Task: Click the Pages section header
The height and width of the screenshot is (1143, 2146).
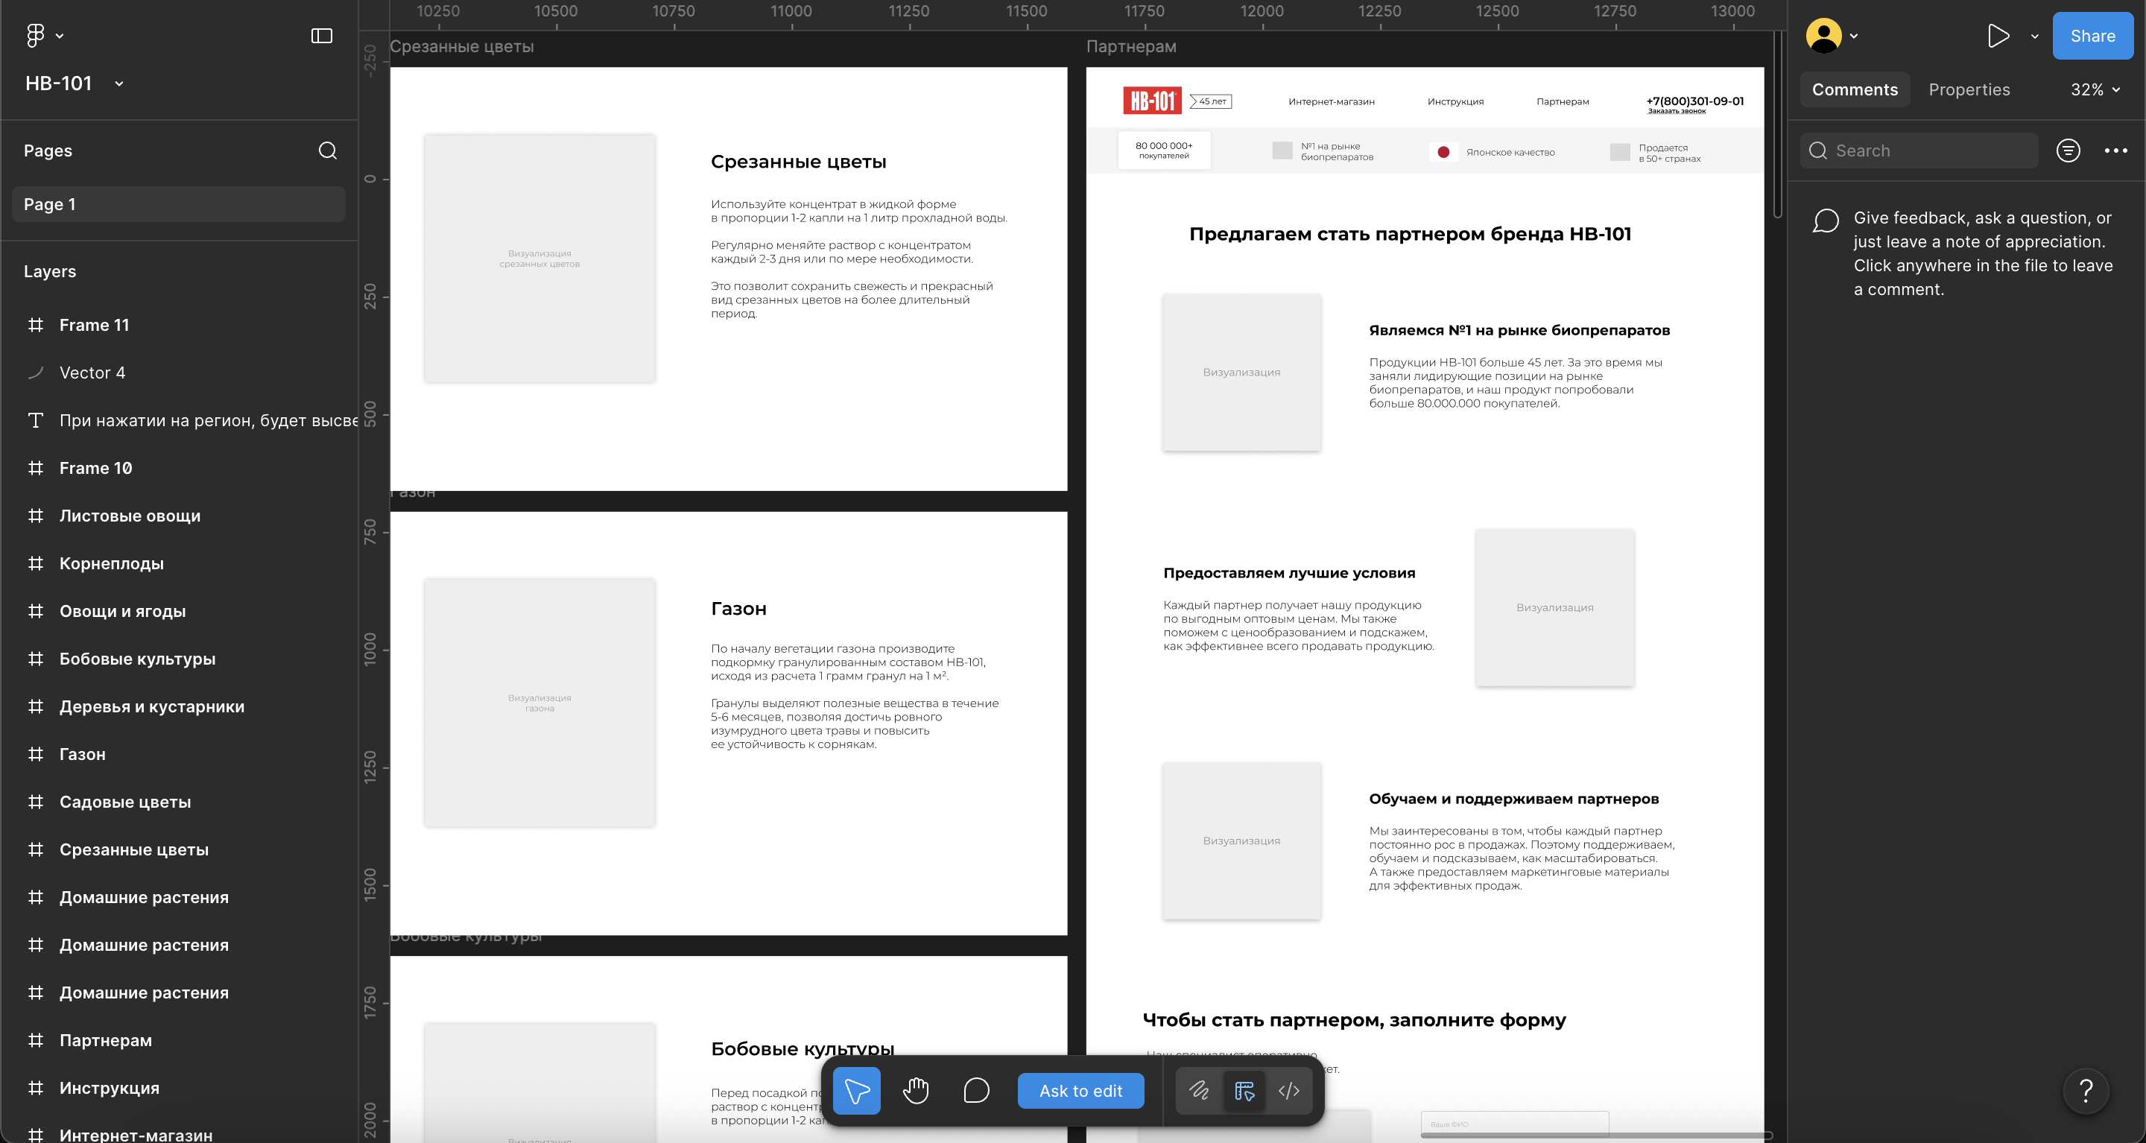Action: [48, 151]
